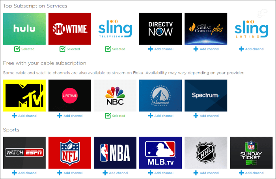Click Add channel text below Paramount Network
The height and width of the screenshot is (179, 276).
tap(164, 116)
